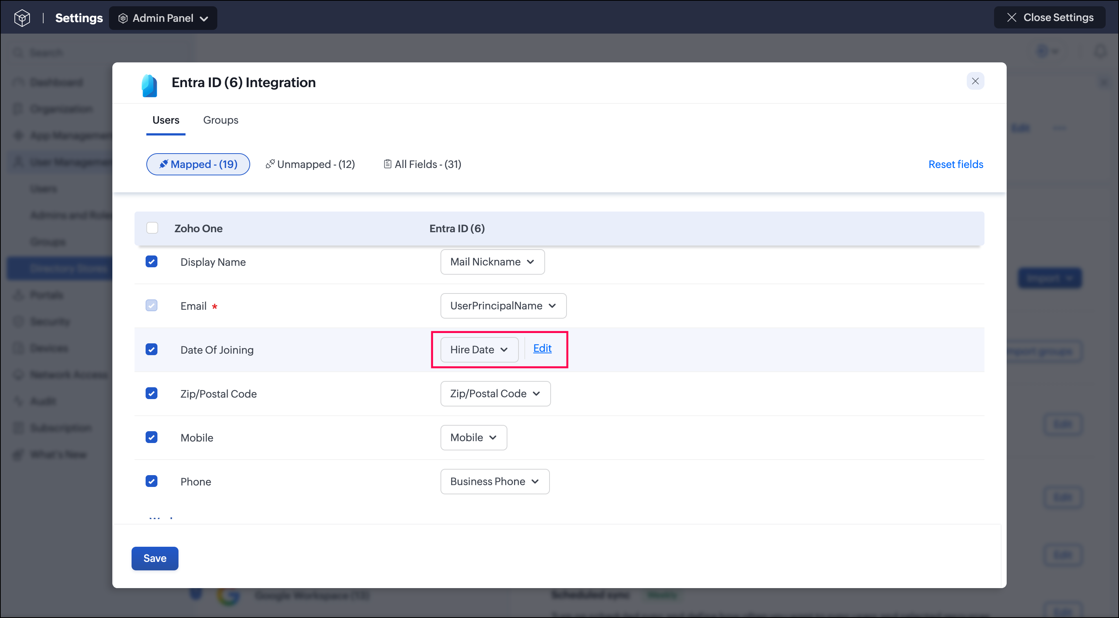1119x618 pixels.
Task: Click the Zoho One cube logo
Action: (22, 18)
